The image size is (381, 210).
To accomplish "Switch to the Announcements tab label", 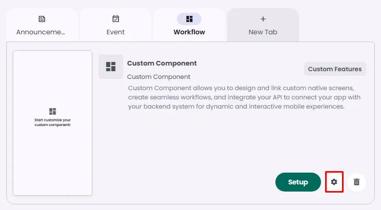I will [x=41, y=32].
